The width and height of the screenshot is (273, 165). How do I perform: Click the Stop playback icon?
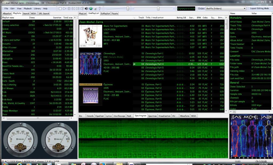pos(60,8)
